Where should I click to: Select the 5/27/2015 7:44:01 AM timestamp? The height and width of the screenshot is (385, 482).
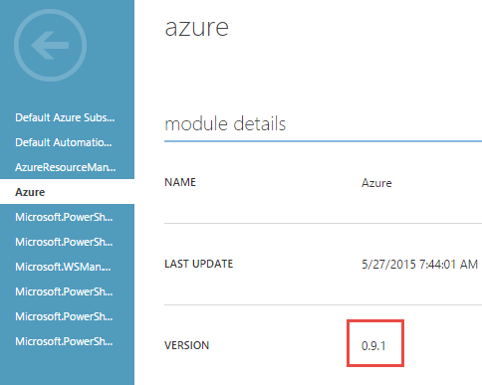[x=419, y=265]
